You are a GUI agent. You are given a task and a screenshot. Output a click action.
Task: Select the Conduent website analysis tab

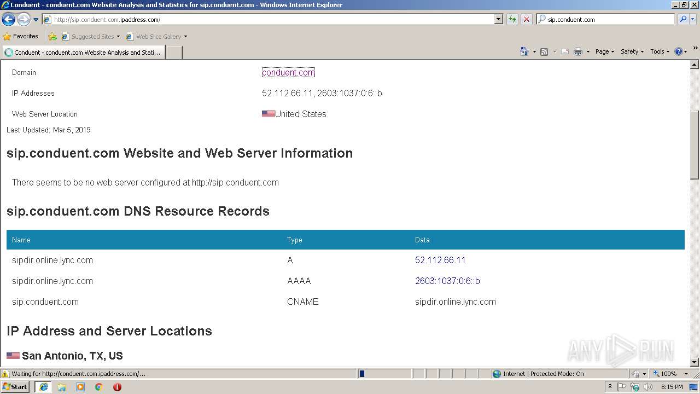tap(83, 53)
